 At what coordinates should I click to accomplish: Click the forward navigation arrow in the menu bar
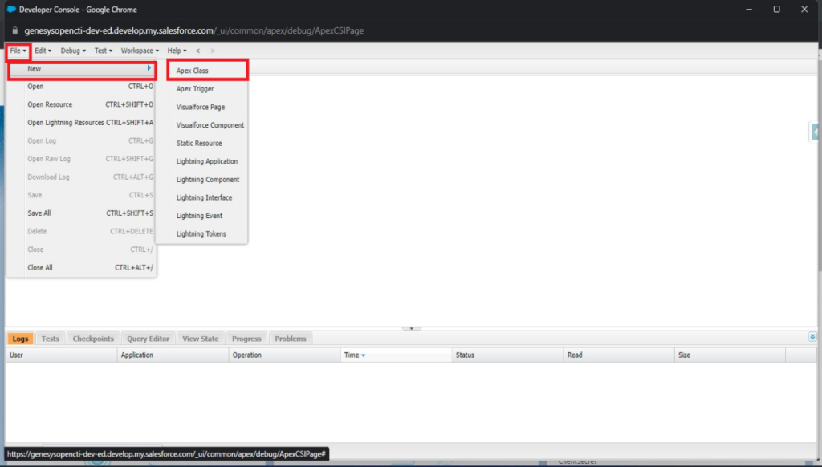pos(211,50)
